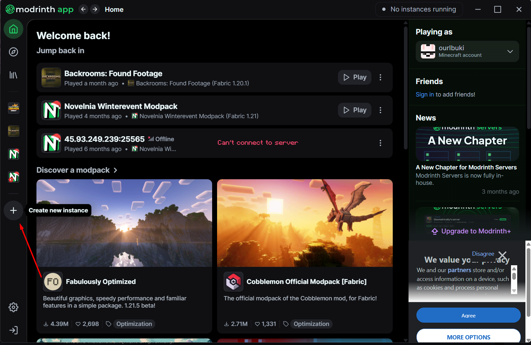Click the Backrooms: Found Footage instance icon

pos(51,77)
